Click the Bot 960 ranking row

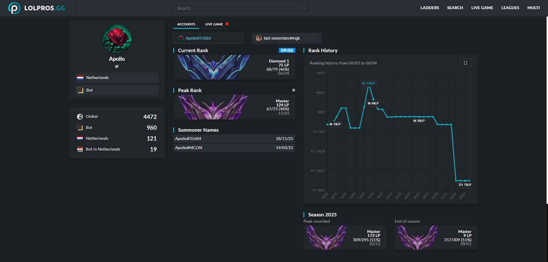pyautogui.click(x=117, y=127)
